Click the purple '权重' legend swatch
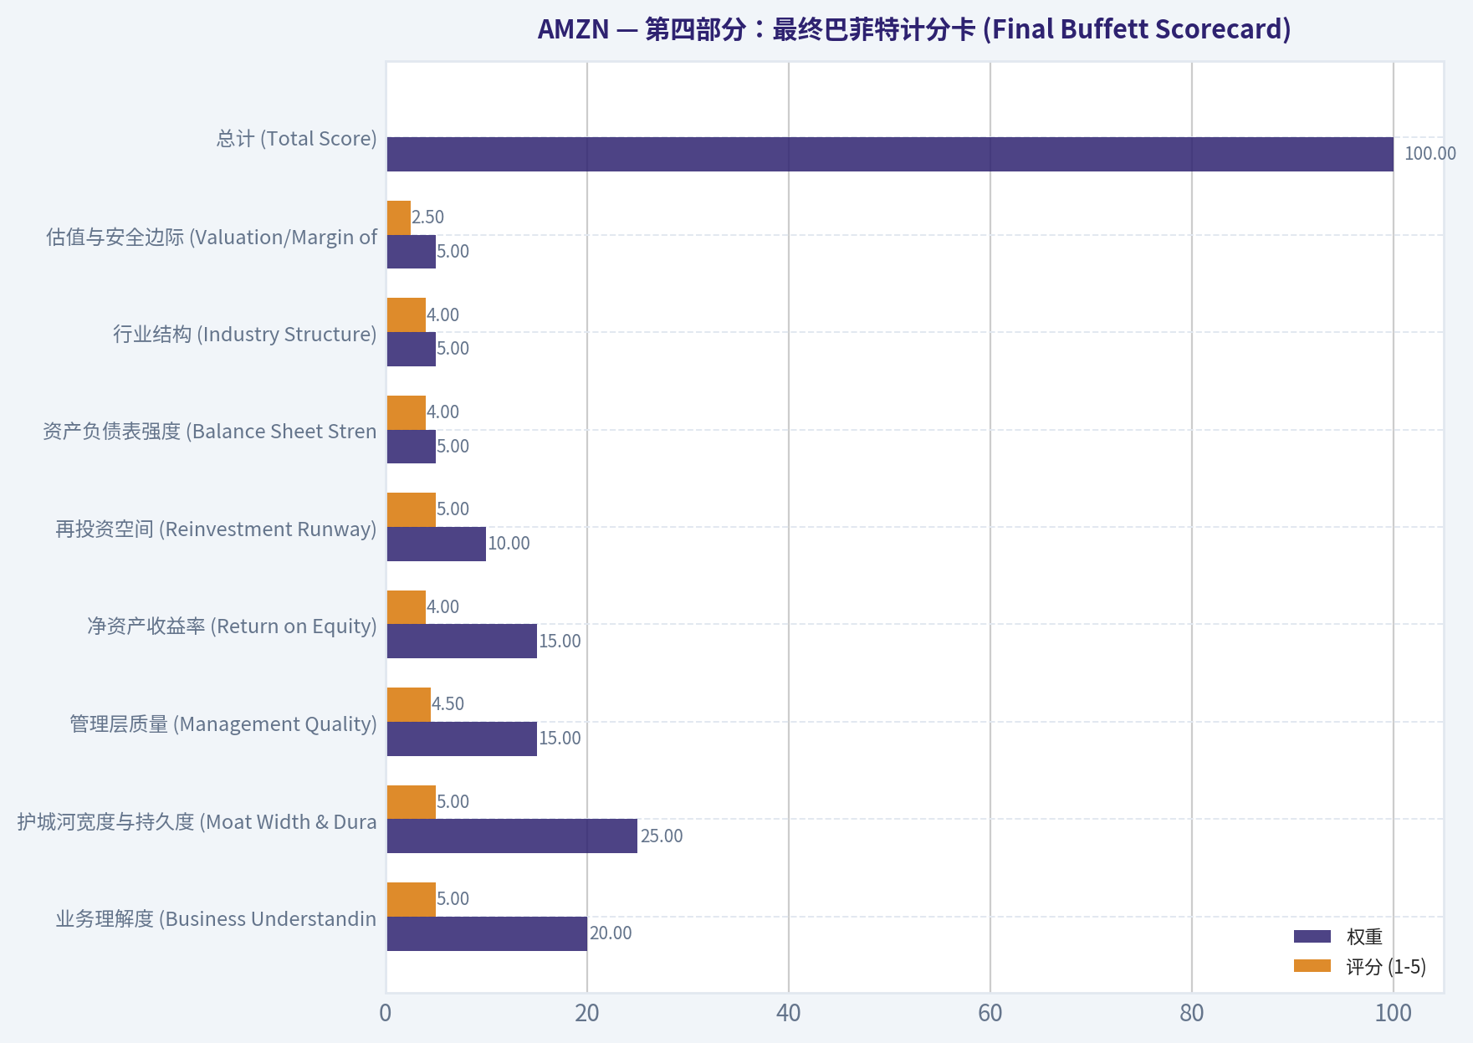The width and height of the screenshot is (1473, 1043). click(x=1312, y=937)
